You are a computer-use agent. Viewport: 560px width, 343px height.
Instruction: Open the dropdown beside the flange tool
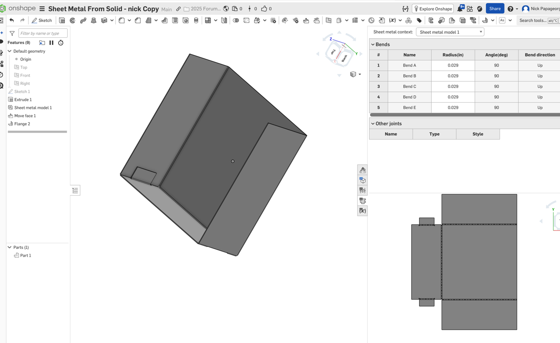pos(492,21)
